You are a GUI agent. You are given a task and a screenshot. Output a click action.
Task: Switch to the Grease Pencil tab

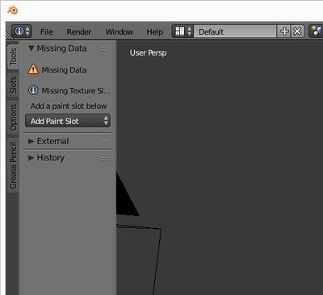point(13,165)
